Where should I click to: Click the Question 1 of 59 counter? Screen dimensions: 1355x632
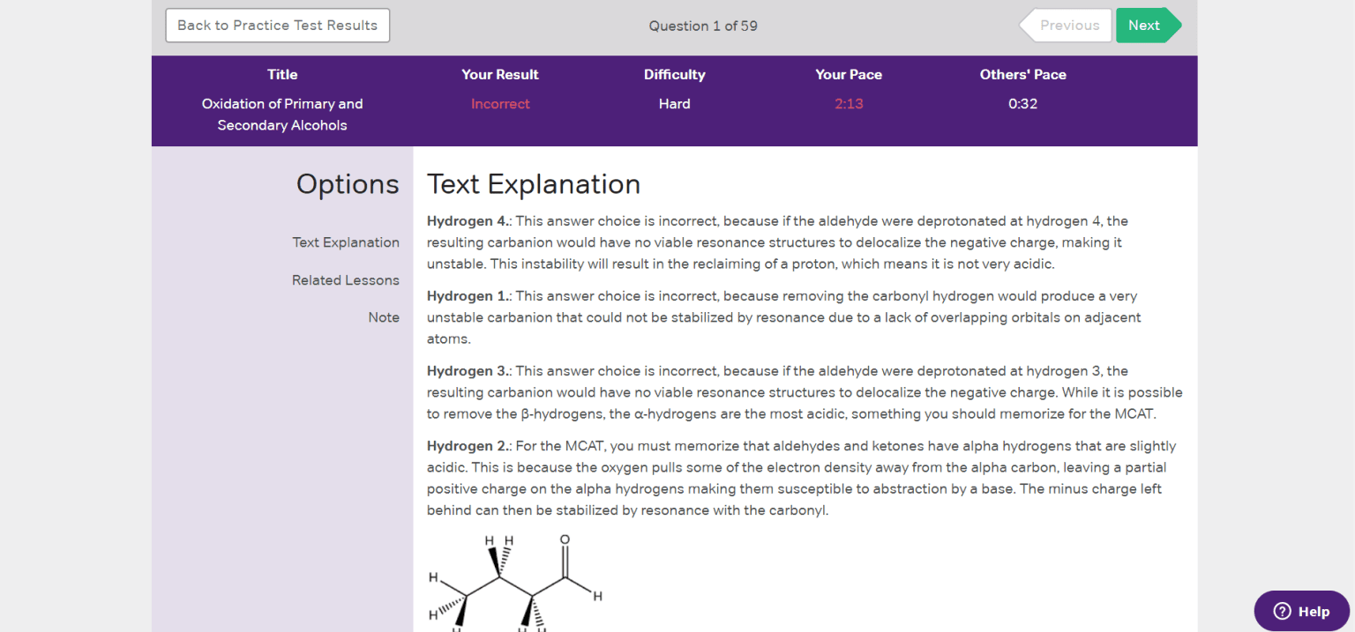(x=703, y=26)
